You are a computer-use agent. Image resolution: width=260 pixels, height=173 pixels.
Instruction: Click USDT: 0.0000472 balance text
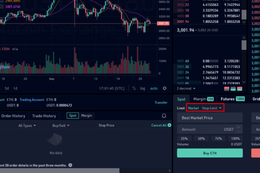[x=59, y=105]
